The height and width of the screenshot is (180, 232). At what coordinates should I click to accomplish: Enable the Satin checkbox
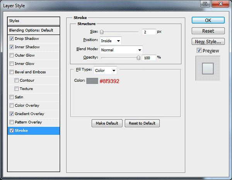[12, 97]
